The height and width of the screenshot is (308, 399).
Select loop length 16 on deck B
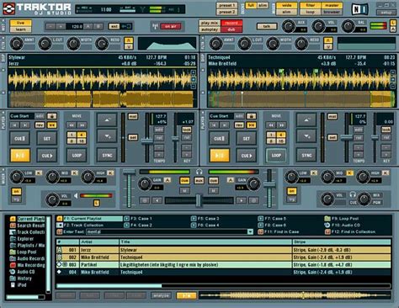point(281,141)
